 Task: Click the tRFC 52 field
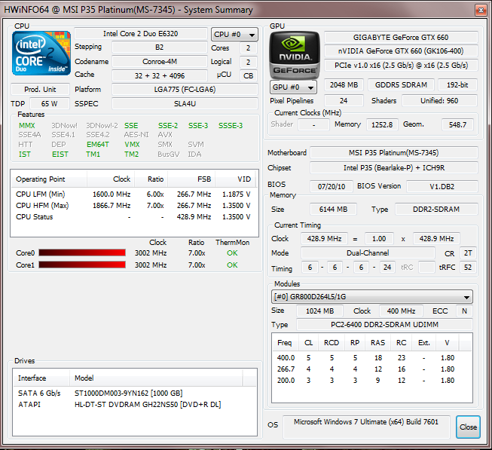point(468,268)
